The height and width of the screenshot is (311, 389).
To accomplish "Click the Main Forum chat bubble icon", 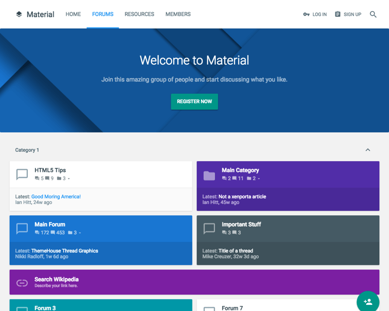I will coord(22,229).
